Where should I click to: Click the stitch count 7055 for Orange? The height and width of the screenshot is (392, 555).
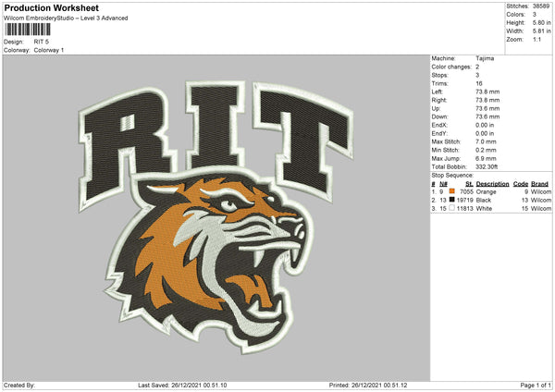click(x=466, y=191)
